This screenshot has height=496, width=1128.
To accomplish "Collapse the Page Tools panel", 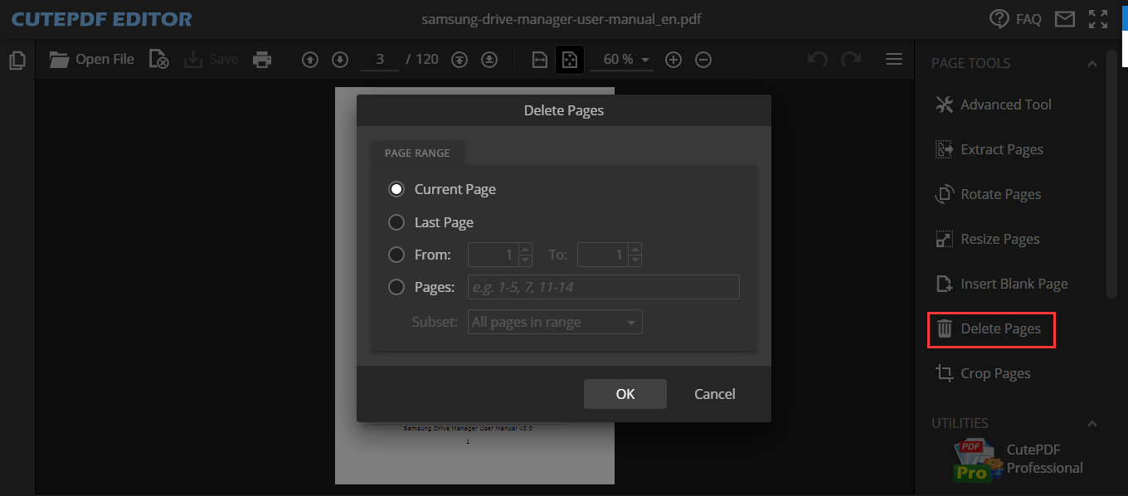I will [1092, 62].
